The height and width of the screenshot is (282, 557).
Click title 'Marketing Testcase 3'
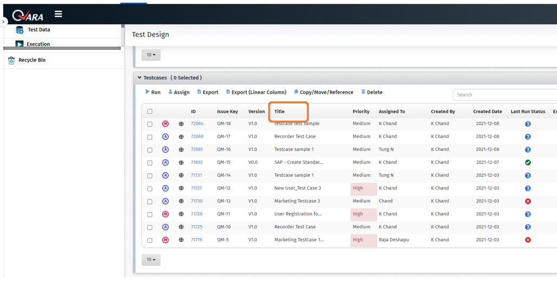point(297,201)
